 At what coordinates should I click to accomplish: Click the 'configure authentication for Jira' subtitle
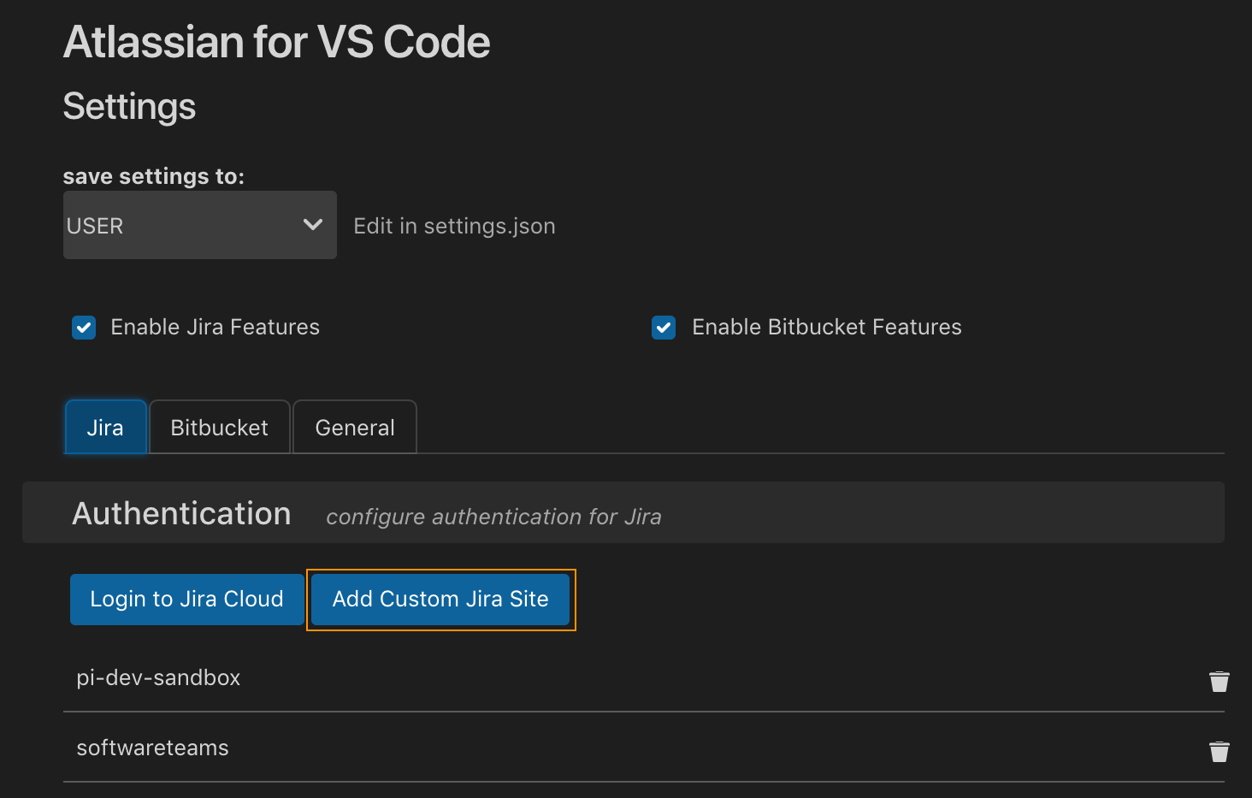[x=493, y=517]
